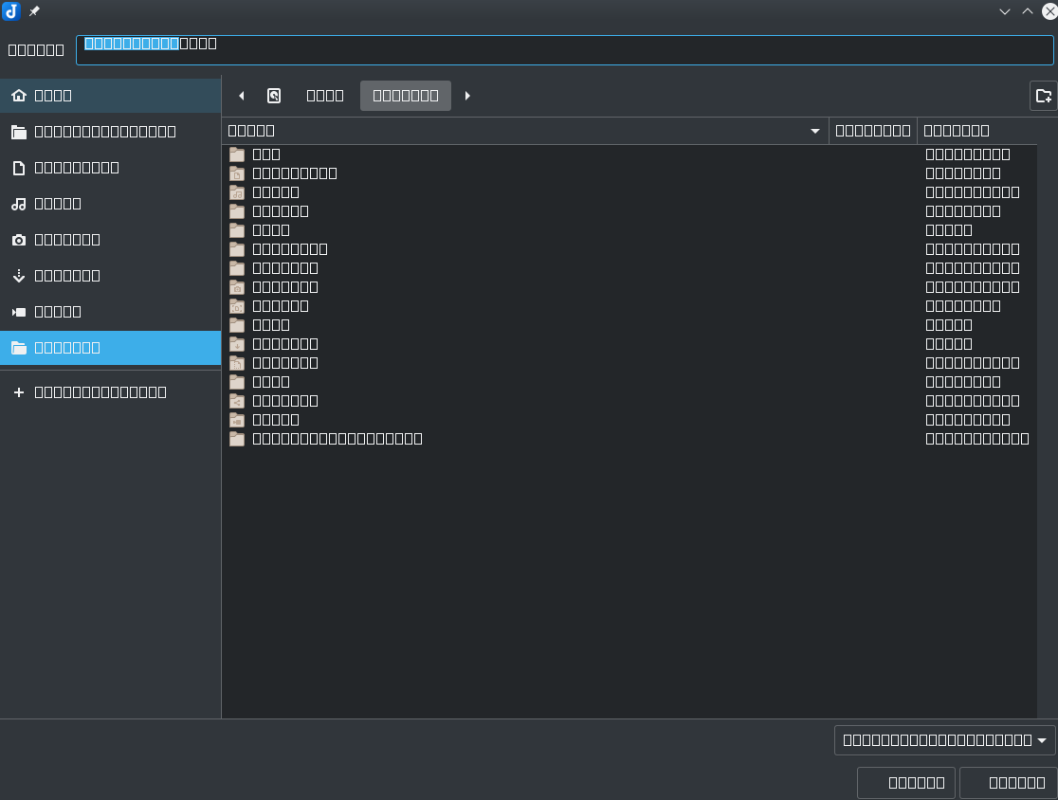Image resolution: width=1058 pixels, height=800 pixels.
Task: Select the current folder segment in the breadcrumb
Action: [405, 95]
